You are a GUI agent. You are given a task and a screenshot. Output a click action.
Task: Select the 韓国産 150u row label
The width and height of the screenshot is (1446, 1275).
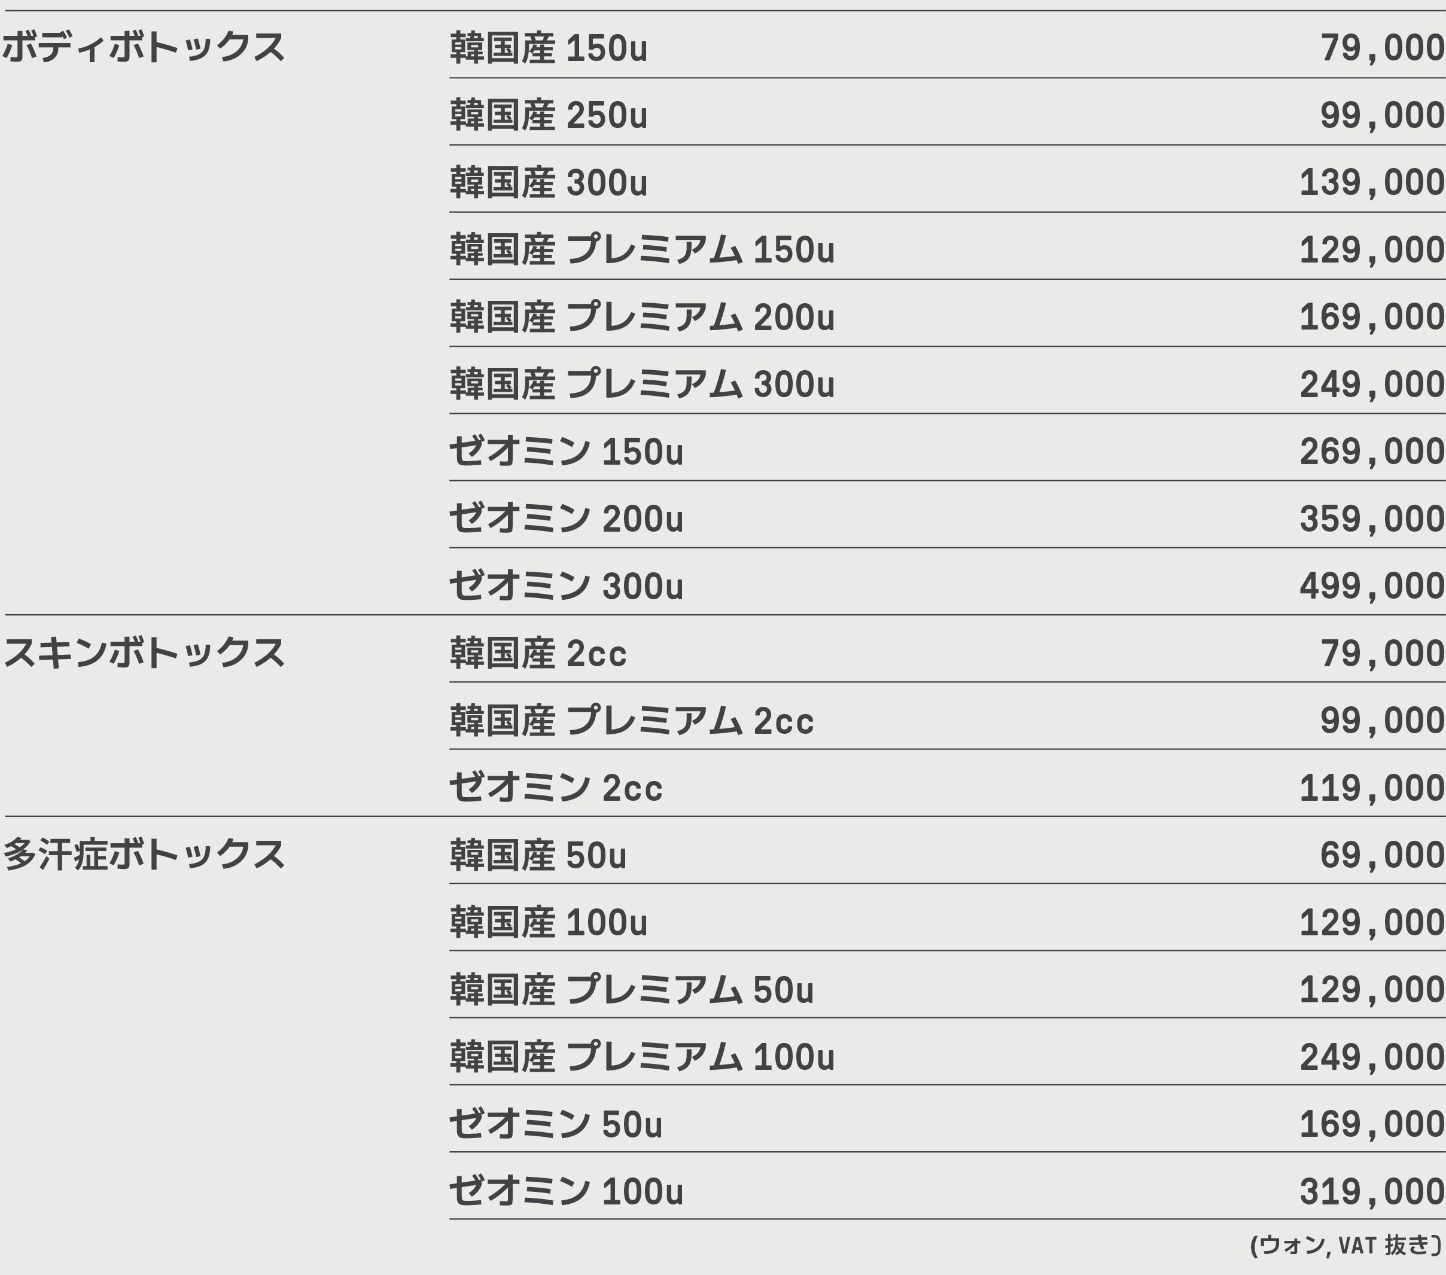coord(548,48)
